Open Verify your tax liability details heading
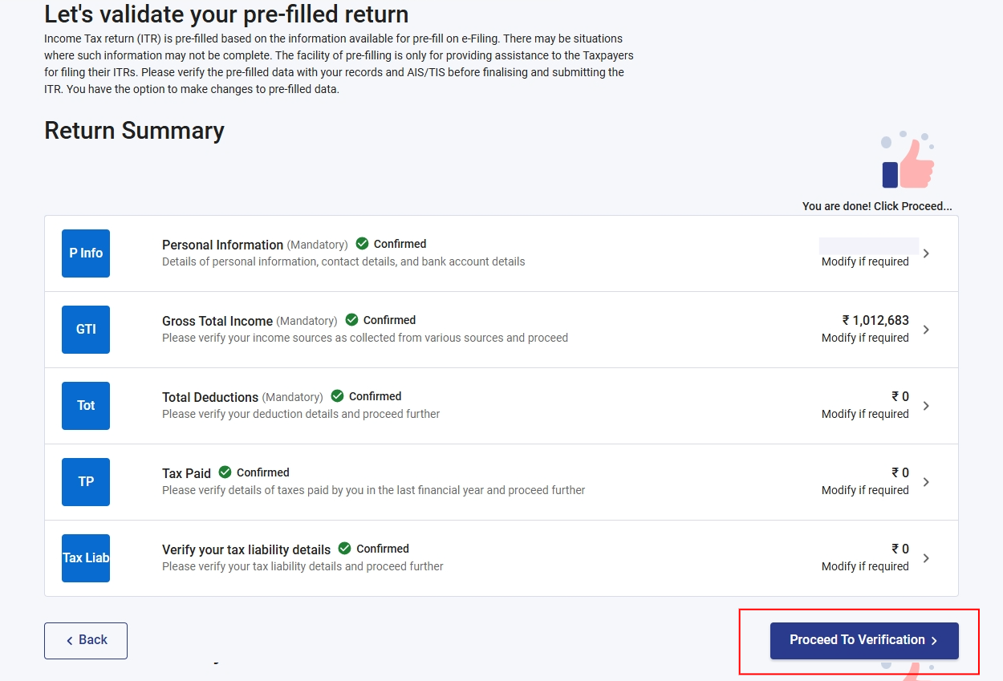Image resolution: width=1003 pixels, height=681 pixels. (246, 549)
